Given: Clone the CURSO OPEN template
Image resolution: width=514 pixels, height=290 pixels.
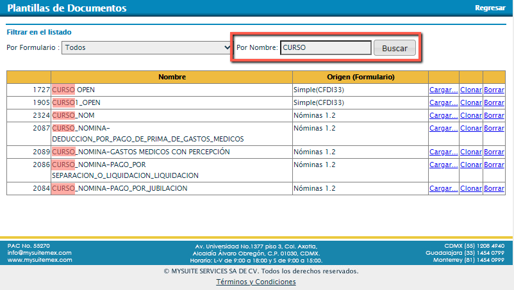Looking at the screenshot, I should (470, 90).
